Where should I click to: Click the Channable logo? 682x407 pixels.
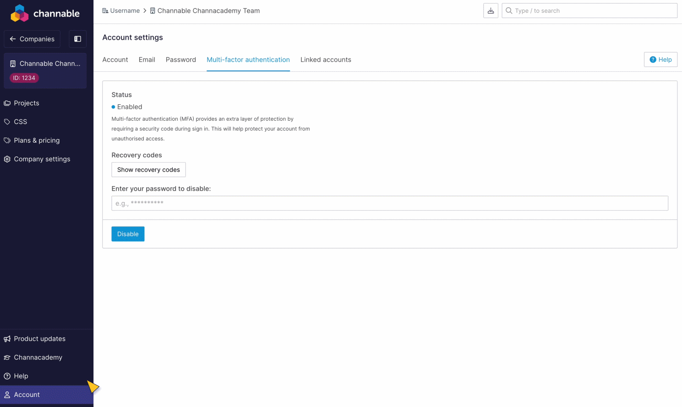coord(45,13)
